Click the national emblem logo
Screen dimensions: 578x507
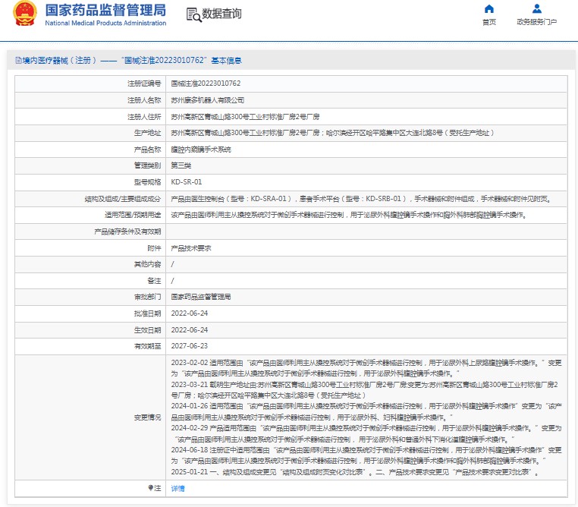(25, 15)
